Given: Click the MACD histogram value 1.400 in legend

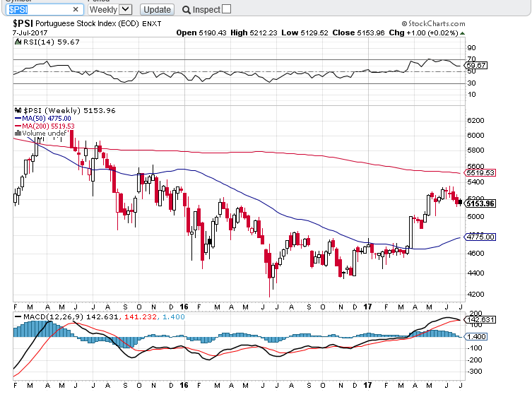Looking at the screenshot, I should [x=174, y=317].
